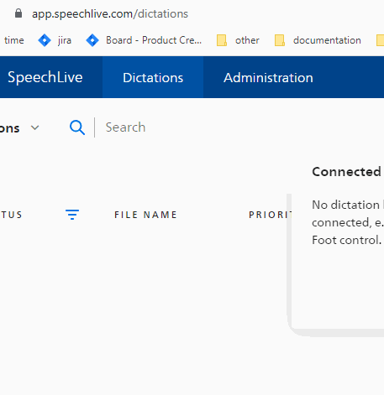The image size is (384, 395).
Task: Expand the dictations list dropdown chevron
Action: (35, 127)
